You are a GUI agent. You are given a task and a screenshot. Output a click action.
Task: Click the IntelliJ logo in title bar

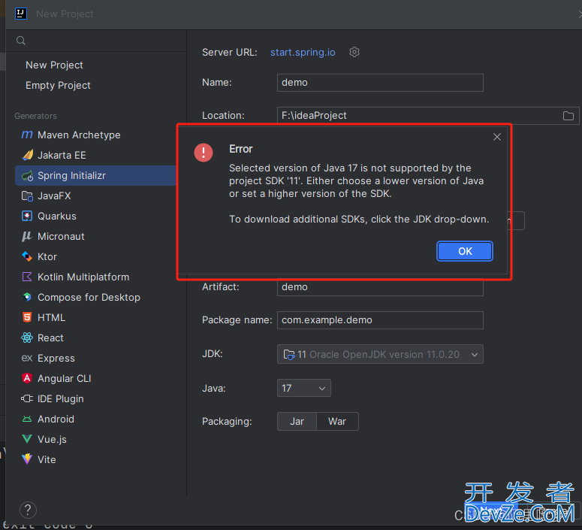[21, 14]
